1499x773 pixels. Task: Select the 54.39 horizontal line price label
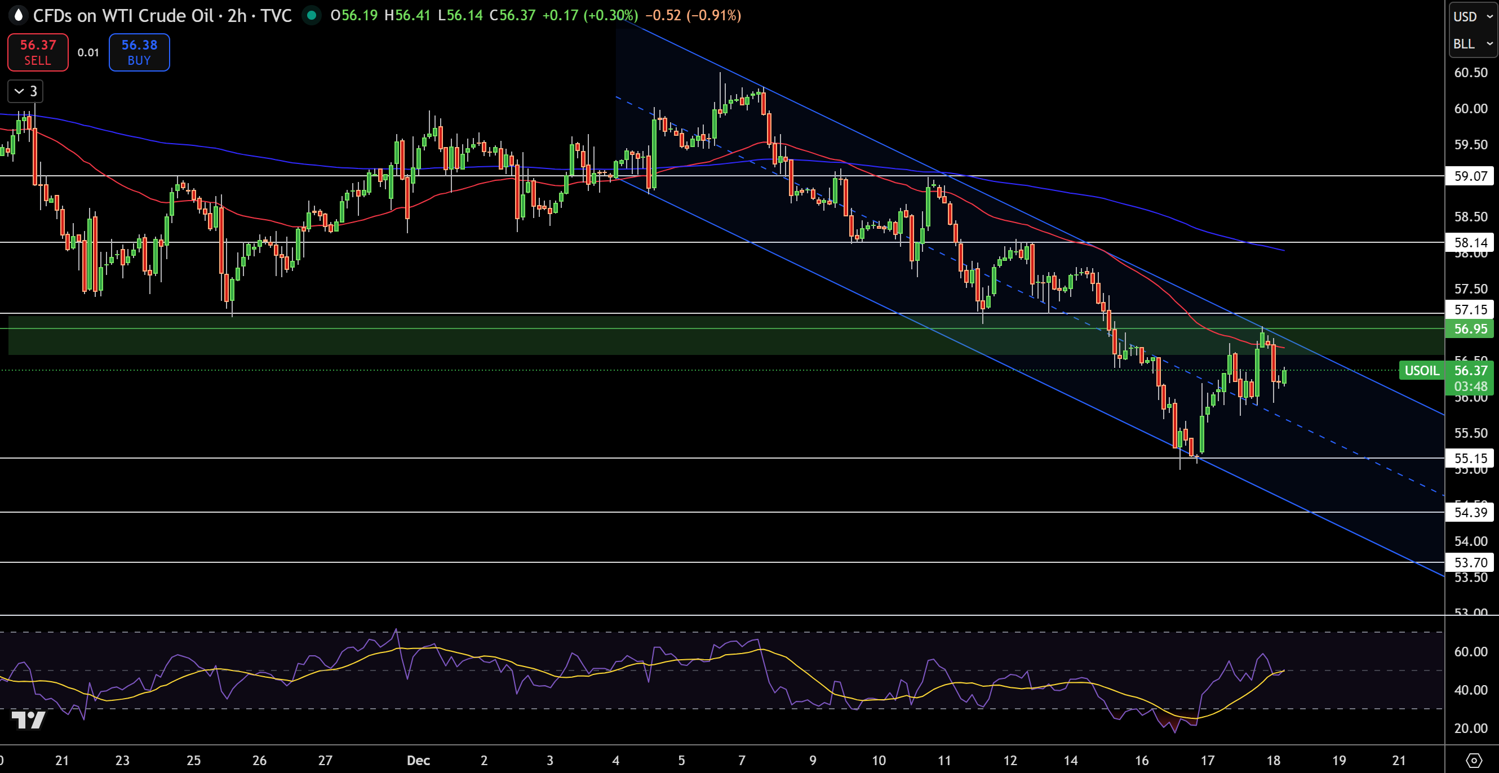1470,513
